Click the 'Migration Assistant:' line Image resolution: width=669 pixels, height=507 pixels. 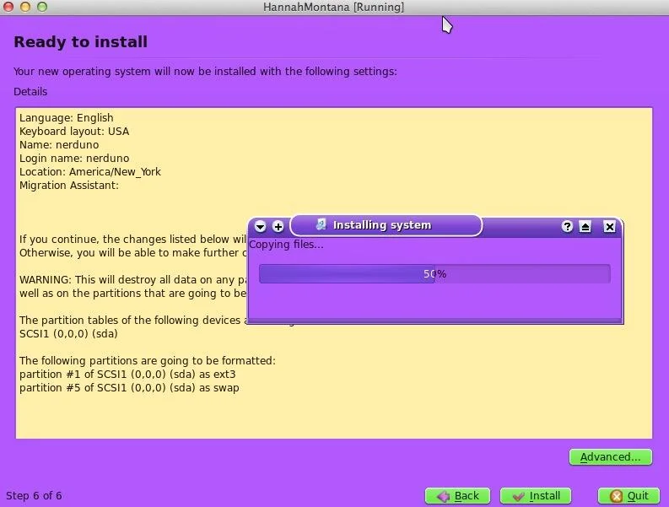click(x=69, y=186)
